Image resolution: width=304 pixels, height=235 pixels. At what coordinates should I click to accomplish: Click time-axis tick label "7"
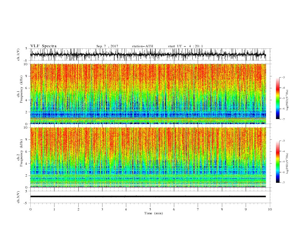pos(198,209)
